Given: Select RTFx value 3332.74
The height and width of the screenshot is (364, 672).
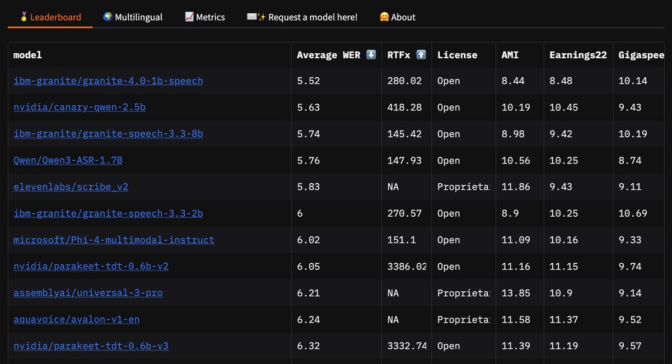Looking at the screenshot, I should (407, 346).
